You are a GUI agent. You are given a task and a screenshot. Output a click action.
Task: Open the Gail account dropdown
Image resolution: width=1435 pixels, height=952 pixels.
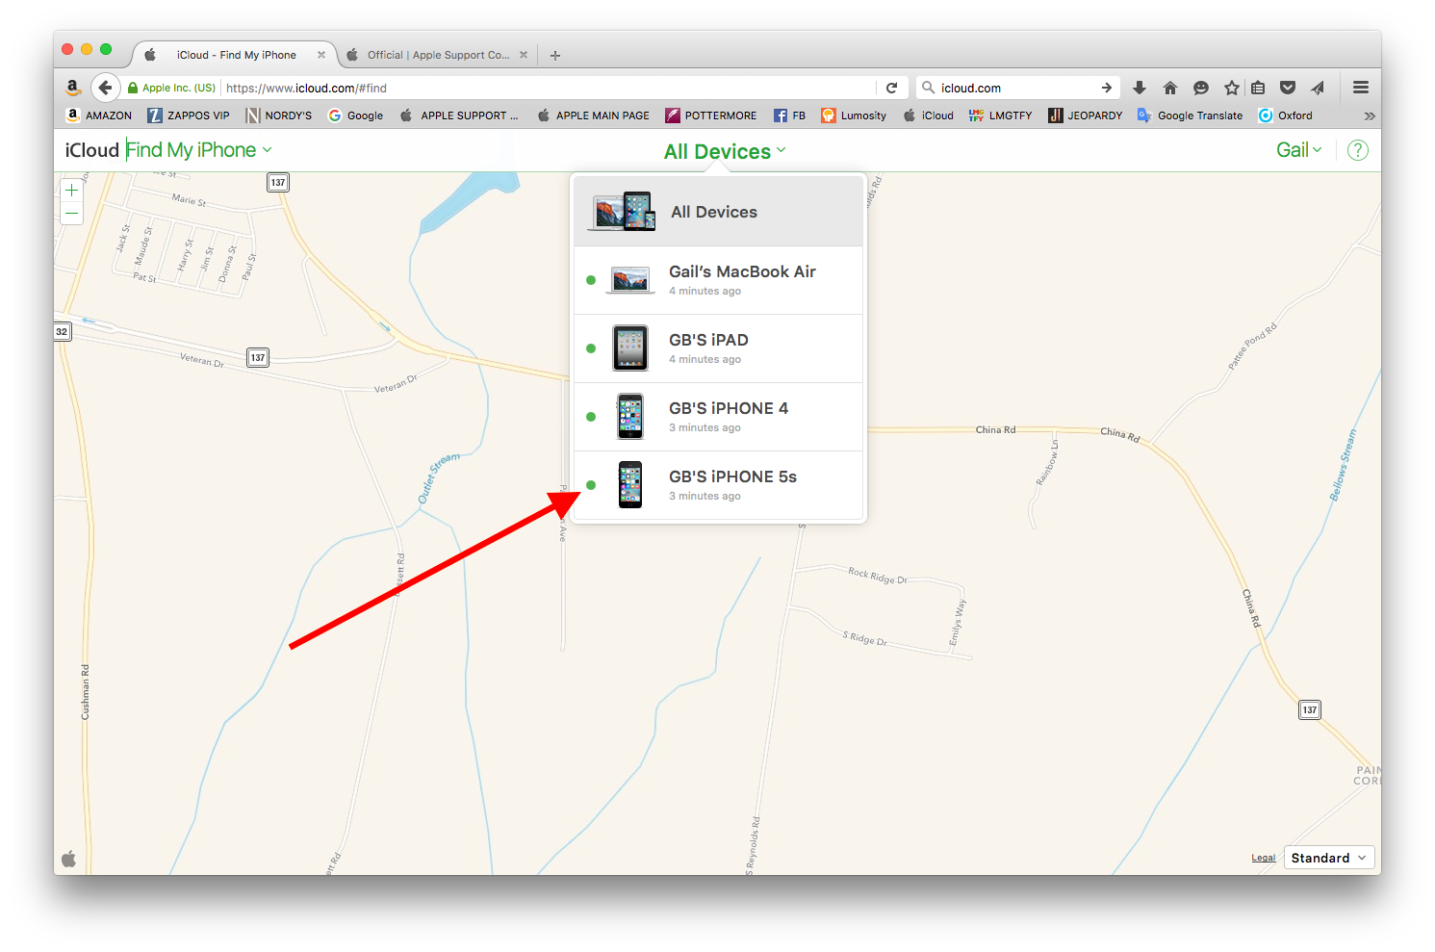[1299, 150]
